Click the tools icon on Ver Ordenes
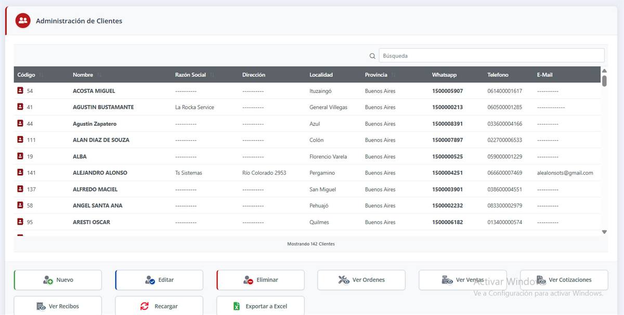 pos(344,280)
